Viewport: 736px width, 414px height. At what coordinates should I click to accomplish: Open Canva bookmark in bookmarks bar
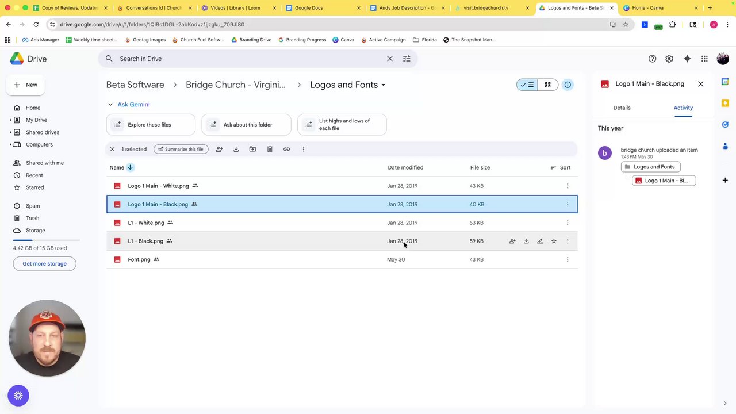(343, 40)
